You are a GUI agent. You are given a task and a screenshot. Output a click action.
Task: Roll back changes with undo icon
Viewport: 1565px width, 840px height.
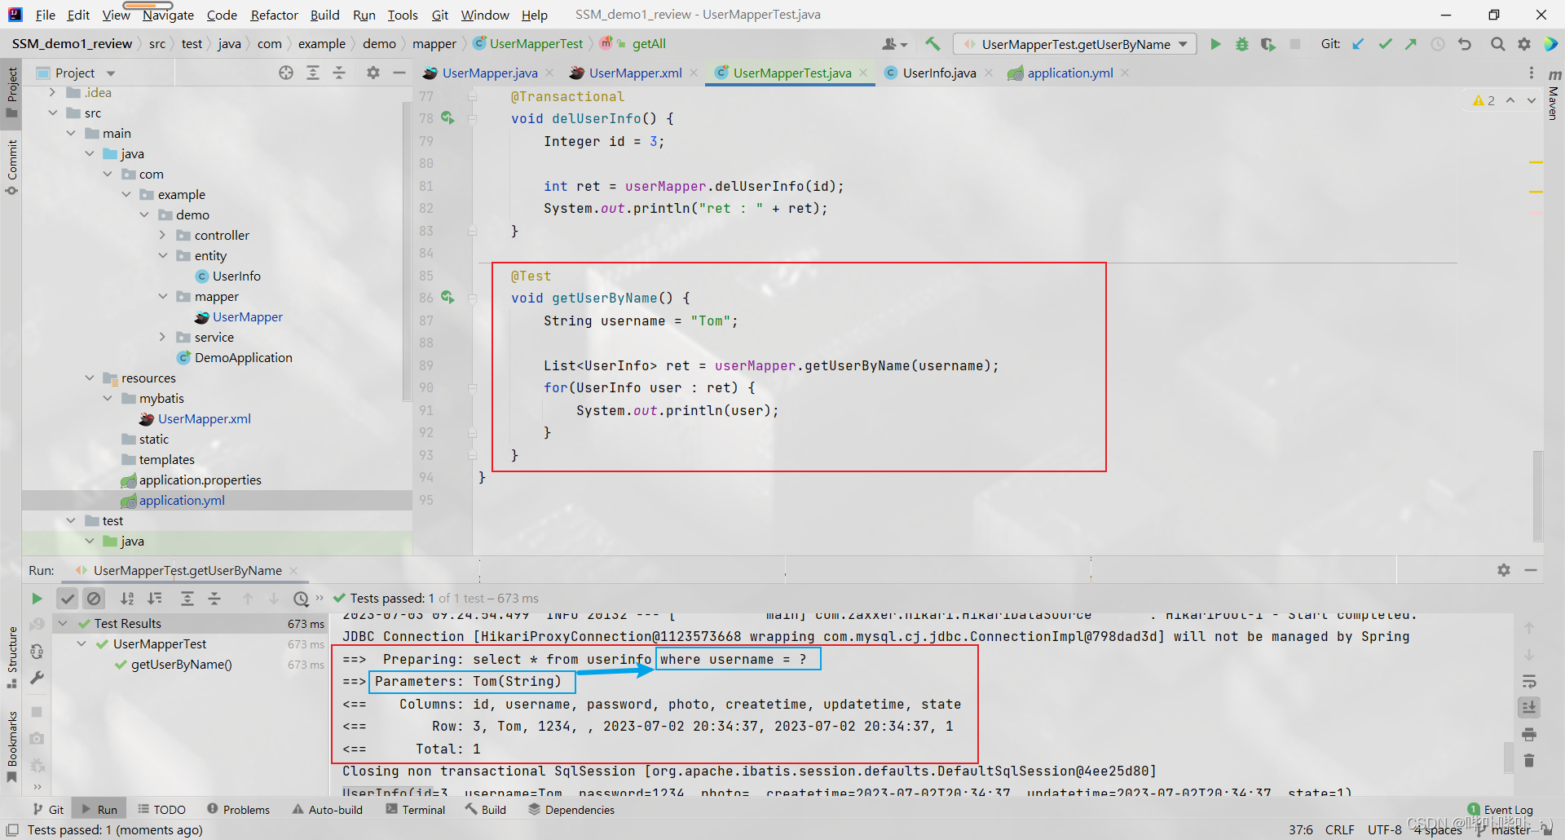(1465, 44)
